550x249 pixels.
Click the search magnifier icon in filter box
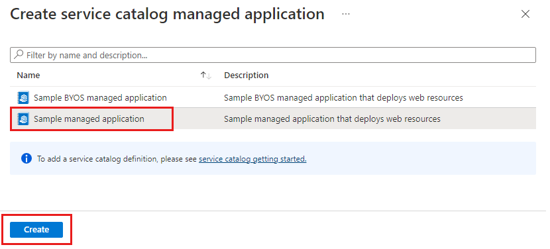(x=19, y=54)
